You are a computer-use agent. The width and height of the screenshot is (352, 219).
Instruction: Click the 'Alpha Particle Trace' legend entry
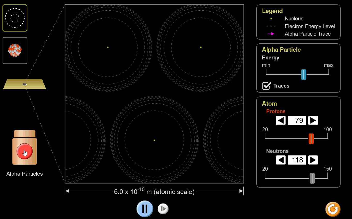pos(308,34)
